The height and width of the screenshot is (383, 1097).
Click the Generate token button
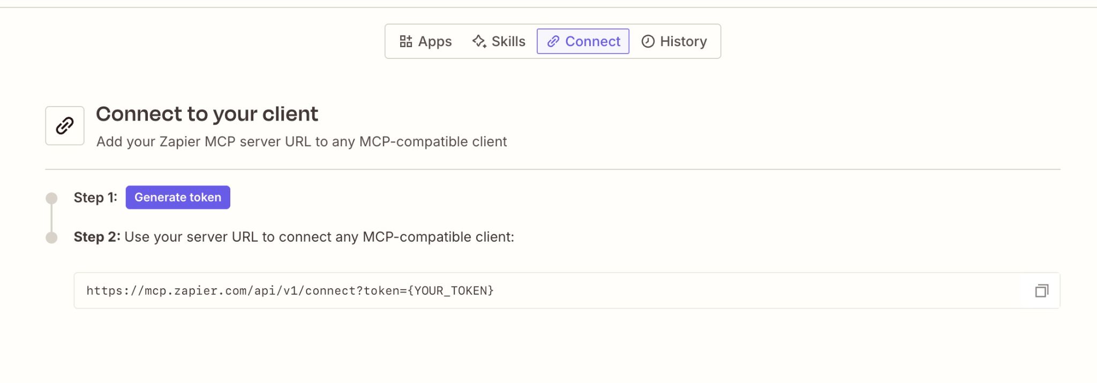point(178,197)
